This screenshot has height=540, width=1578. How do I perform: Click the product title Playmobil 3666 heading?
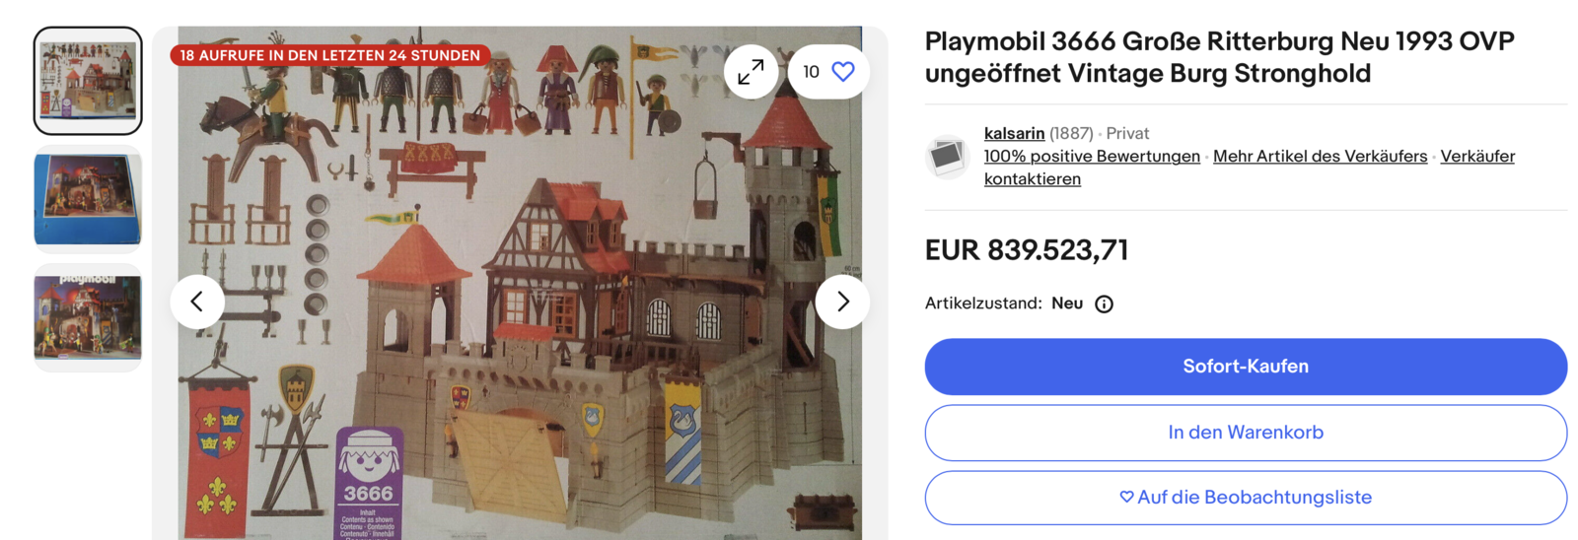pyautogui.click(x=1219, y=57)
